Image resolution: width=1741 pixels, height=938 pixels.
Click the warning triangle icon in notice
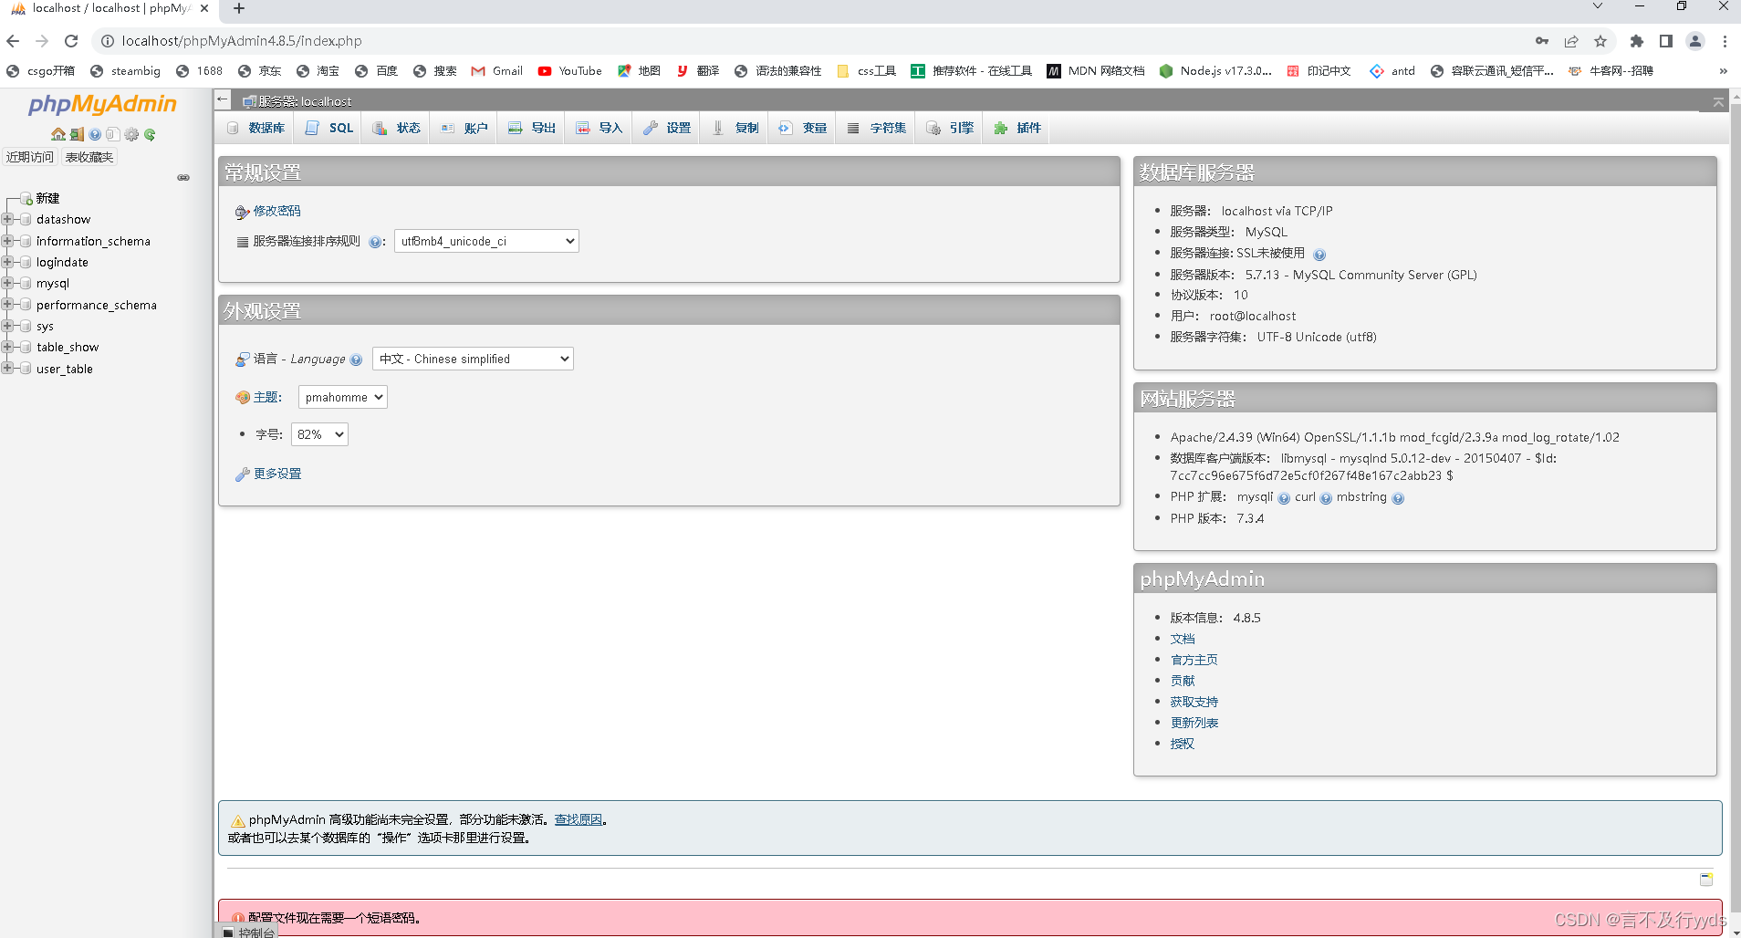click(x=238, y=820)
